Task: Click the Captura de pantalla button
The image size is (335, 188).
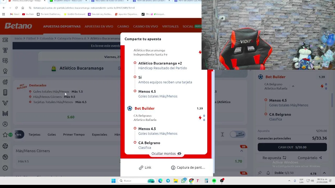Action: pos(188,168)
